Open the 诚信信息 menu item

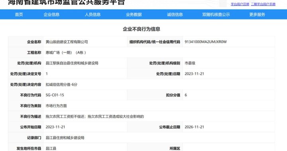coord(175,15)
